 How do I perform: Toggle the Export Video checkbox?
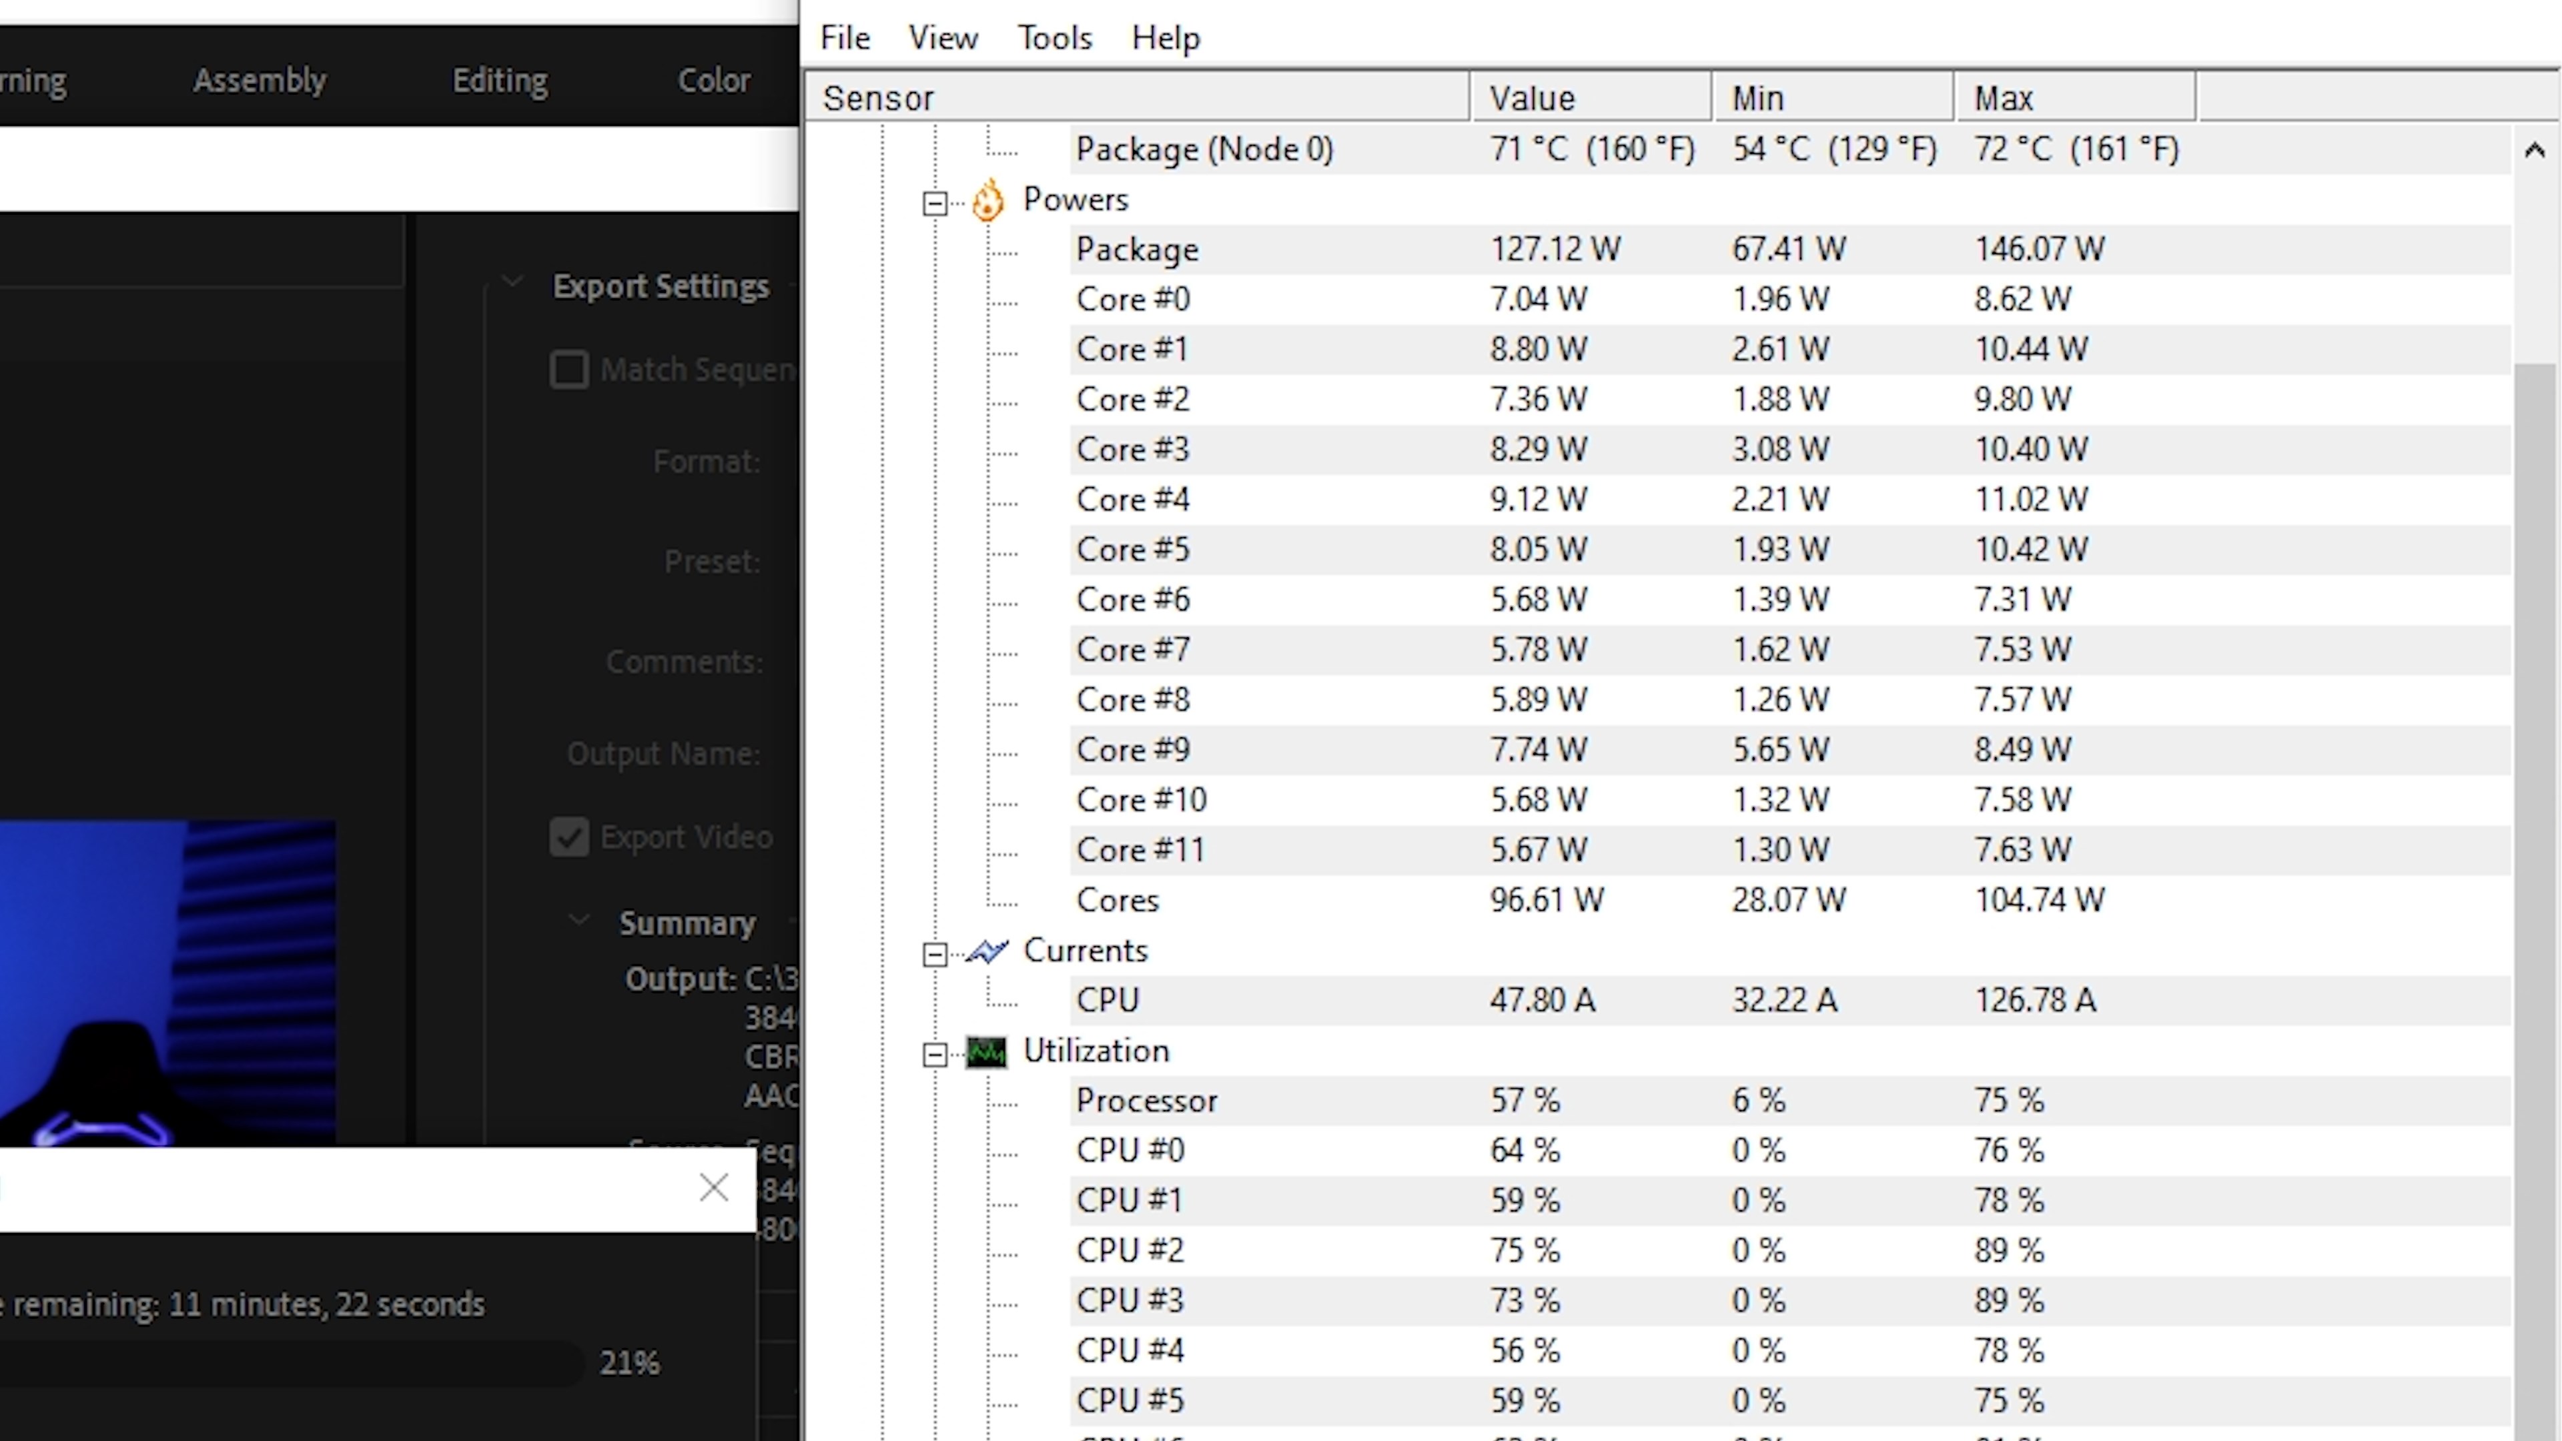click(x=569, y=837)
